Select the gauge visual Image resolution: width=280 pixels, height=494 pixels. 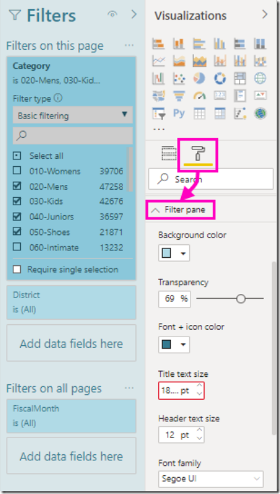point(199,96)
